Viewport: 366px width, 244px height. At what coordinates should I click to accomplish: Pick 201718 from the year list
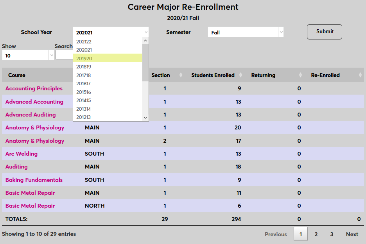coord(108,75)
